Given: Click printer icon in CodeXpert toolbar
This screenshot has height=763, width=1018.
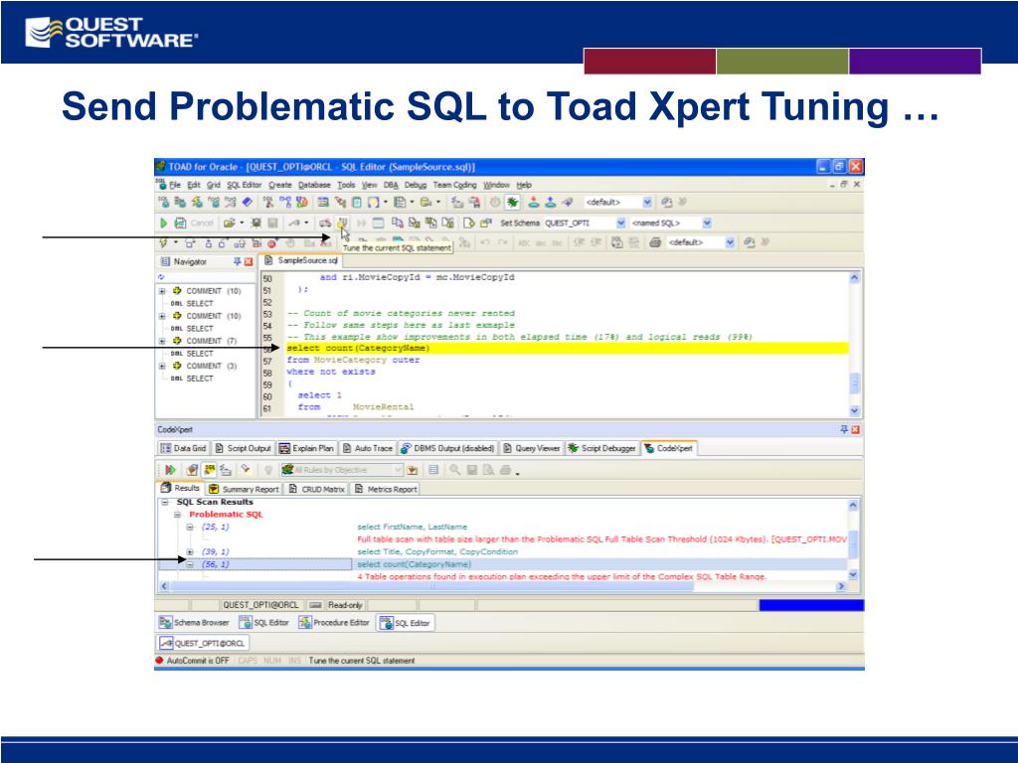Looking at the screenshot, I should (506, 470).
